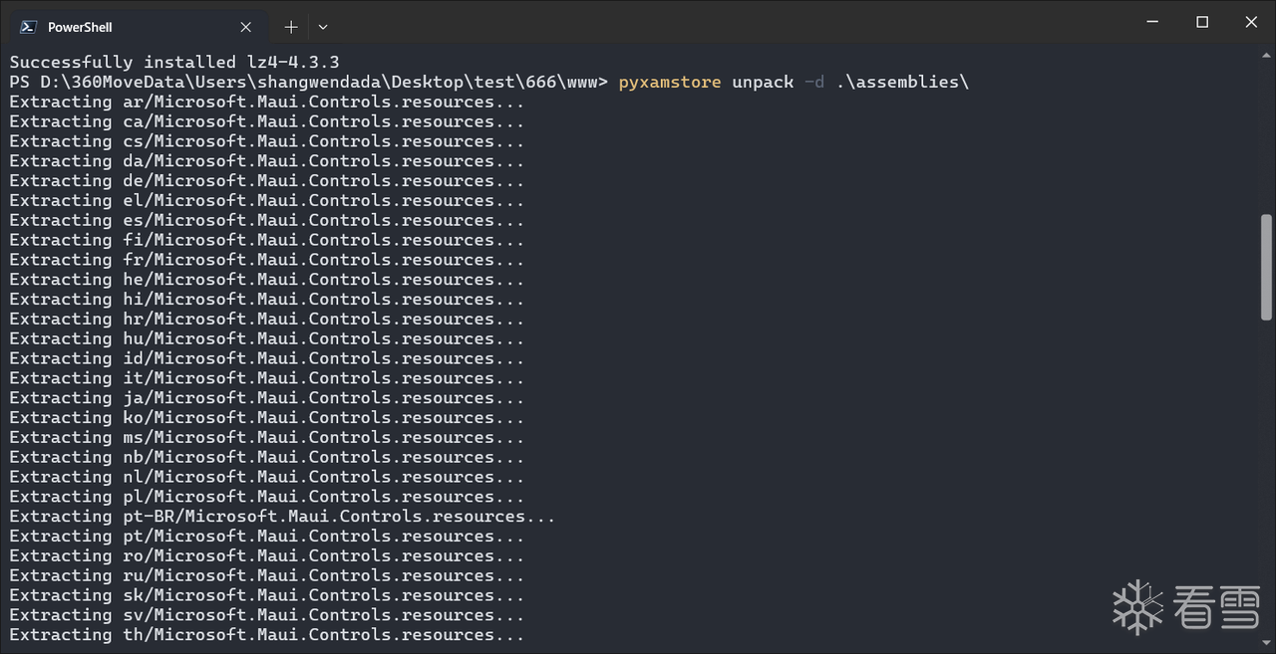
Task: Click the .\assemblies\ argument text
Action: click(x=902, y=82)
